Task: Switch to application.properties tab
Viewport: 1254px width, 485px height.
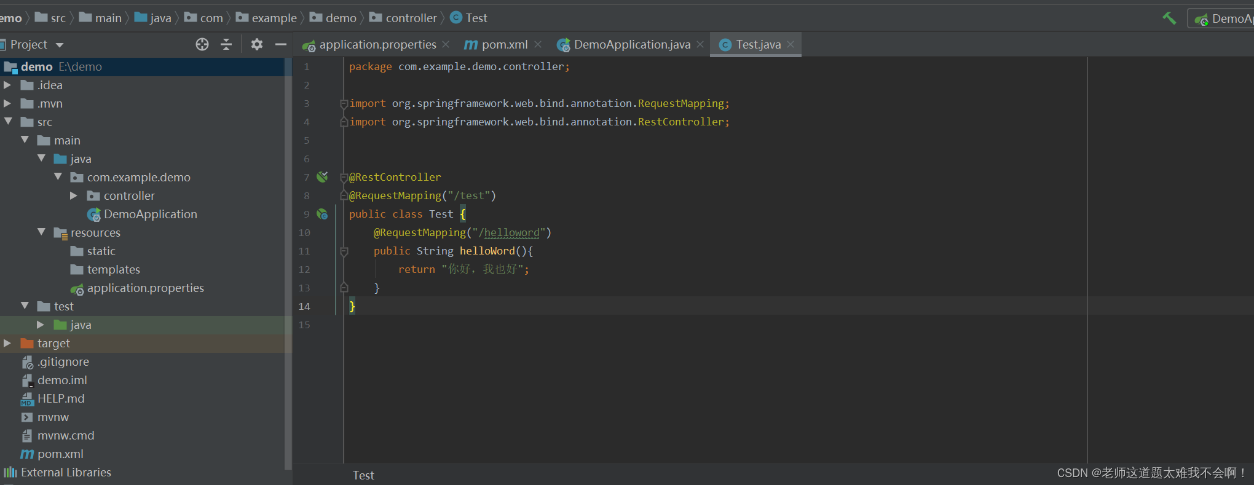Action: click(x=377, y=44)
